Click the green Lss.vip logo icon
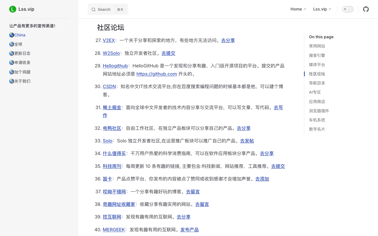378x236 pixels. [x=13, y=9]
